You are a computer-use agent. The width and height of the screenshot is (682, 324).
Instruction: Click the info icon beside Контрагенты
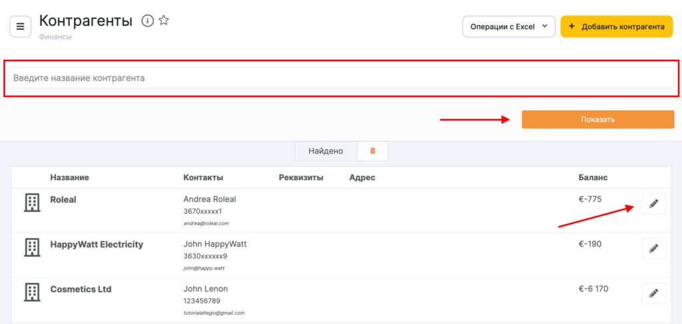pyautogui.click(x=148, y=21)
